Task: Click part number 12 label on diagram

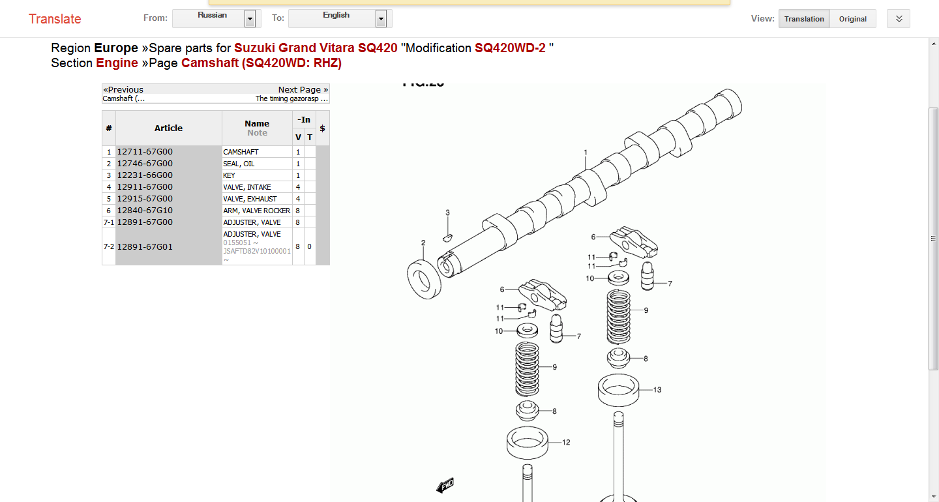Action: (566, 442)
